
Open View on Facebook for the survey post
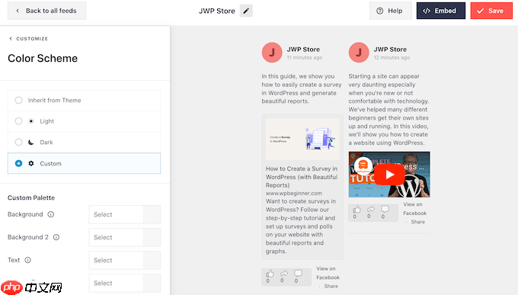click(328, 273)
